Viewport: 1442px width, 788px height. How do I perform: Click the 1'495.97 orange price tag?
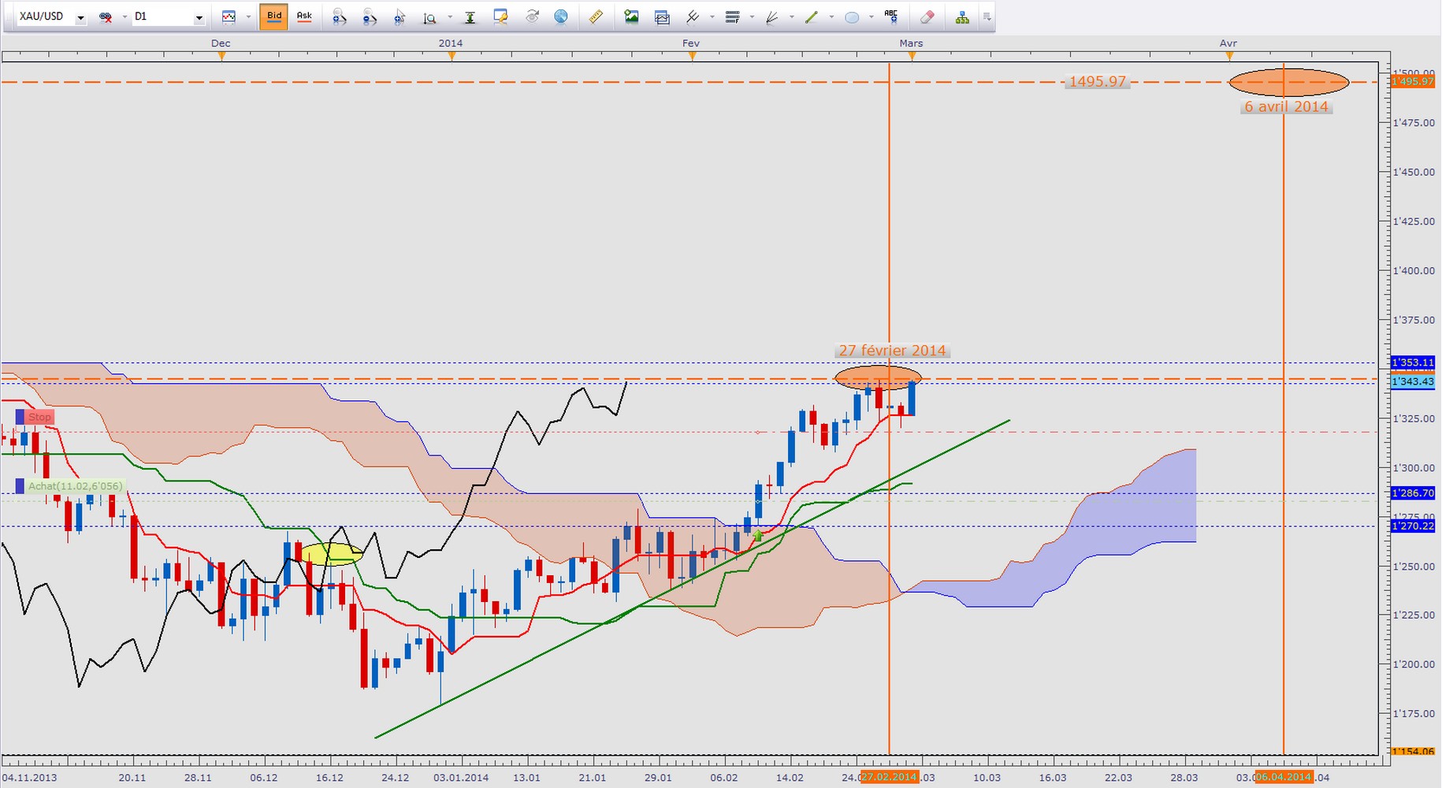(x=1413, y=82)
